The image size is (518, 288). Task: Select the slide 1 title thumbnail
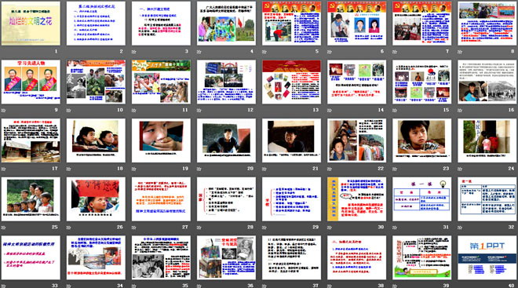[31, 23]
